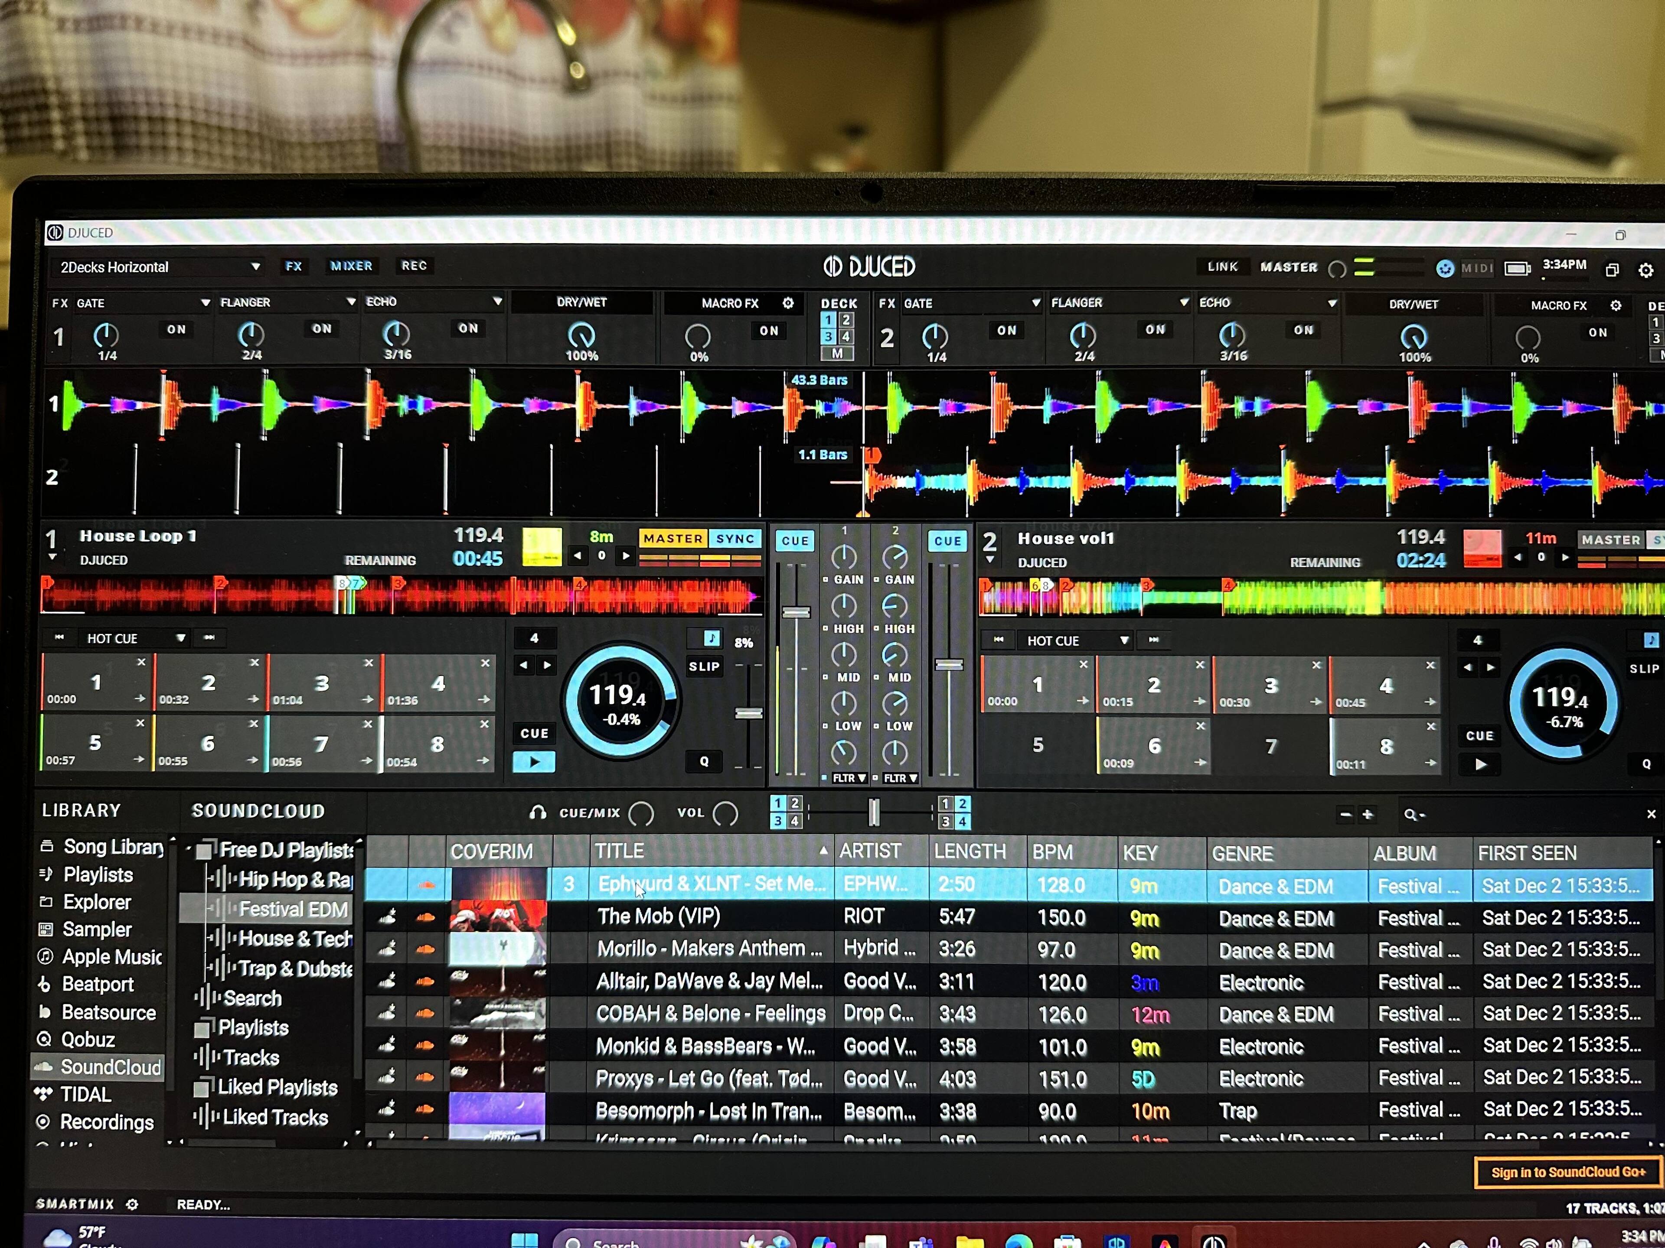The image size is (1665, 1248).
Task: Open the 2Decks Horizontal layout dropdown
Action: [x=255, y=267]
